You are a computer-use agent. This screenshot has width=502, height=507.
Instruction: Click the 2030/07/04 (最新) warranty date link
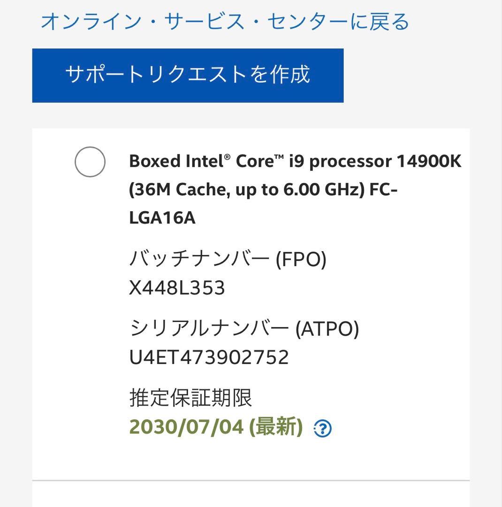214,427
